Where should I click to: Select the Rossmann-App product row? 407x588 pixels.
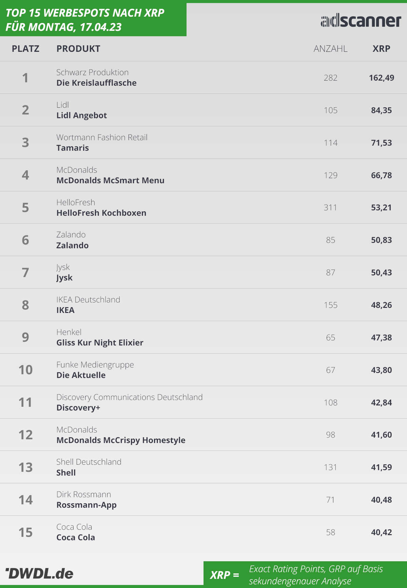[203, 500]
